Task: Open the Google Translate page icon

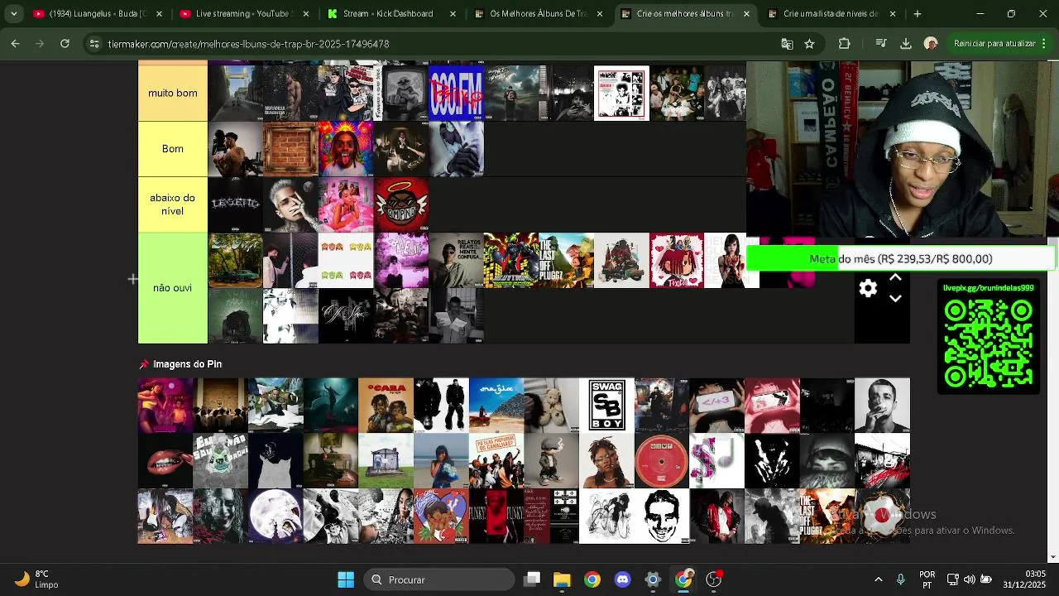Action: (787, 44)
